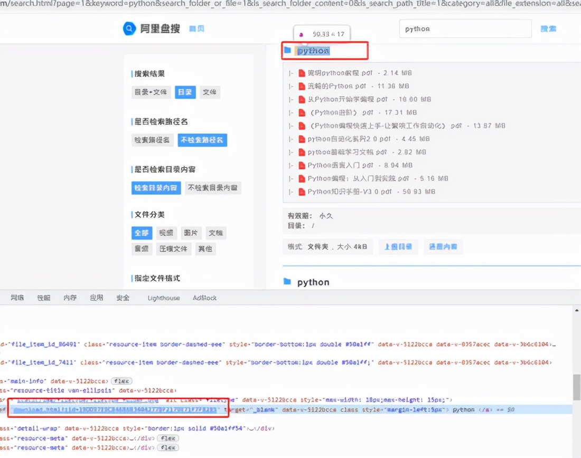Viewport: 581px width, 458px height.
Task: Click the python search input field
Action: (465, 28)
